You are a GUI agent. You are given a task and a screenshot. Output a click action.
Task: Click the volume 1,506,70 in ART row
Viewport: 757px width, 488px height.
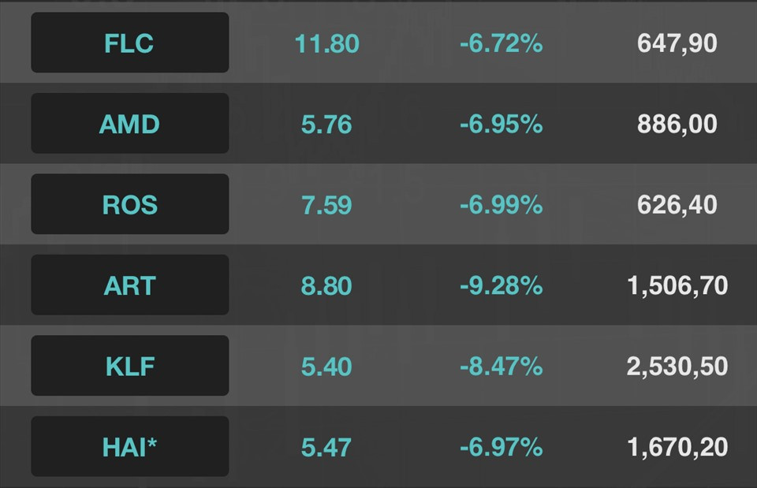point(677,285)
